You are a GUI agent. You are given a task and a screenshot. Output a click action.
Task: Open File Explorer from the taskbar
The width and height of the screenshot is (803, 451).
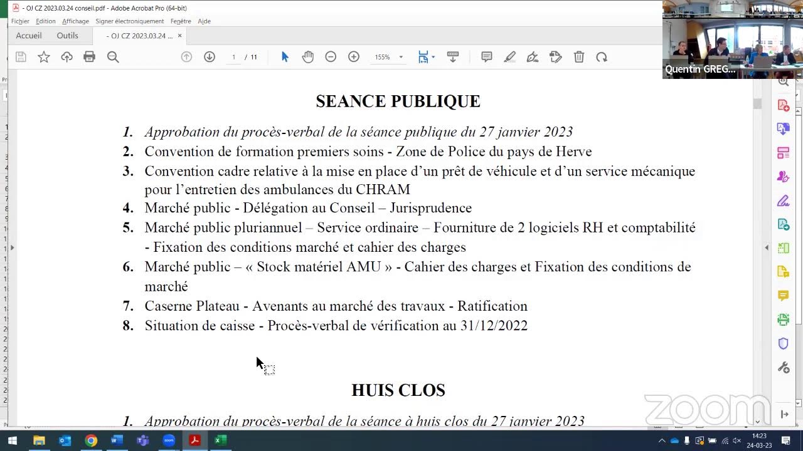click(x=39, y=440)
